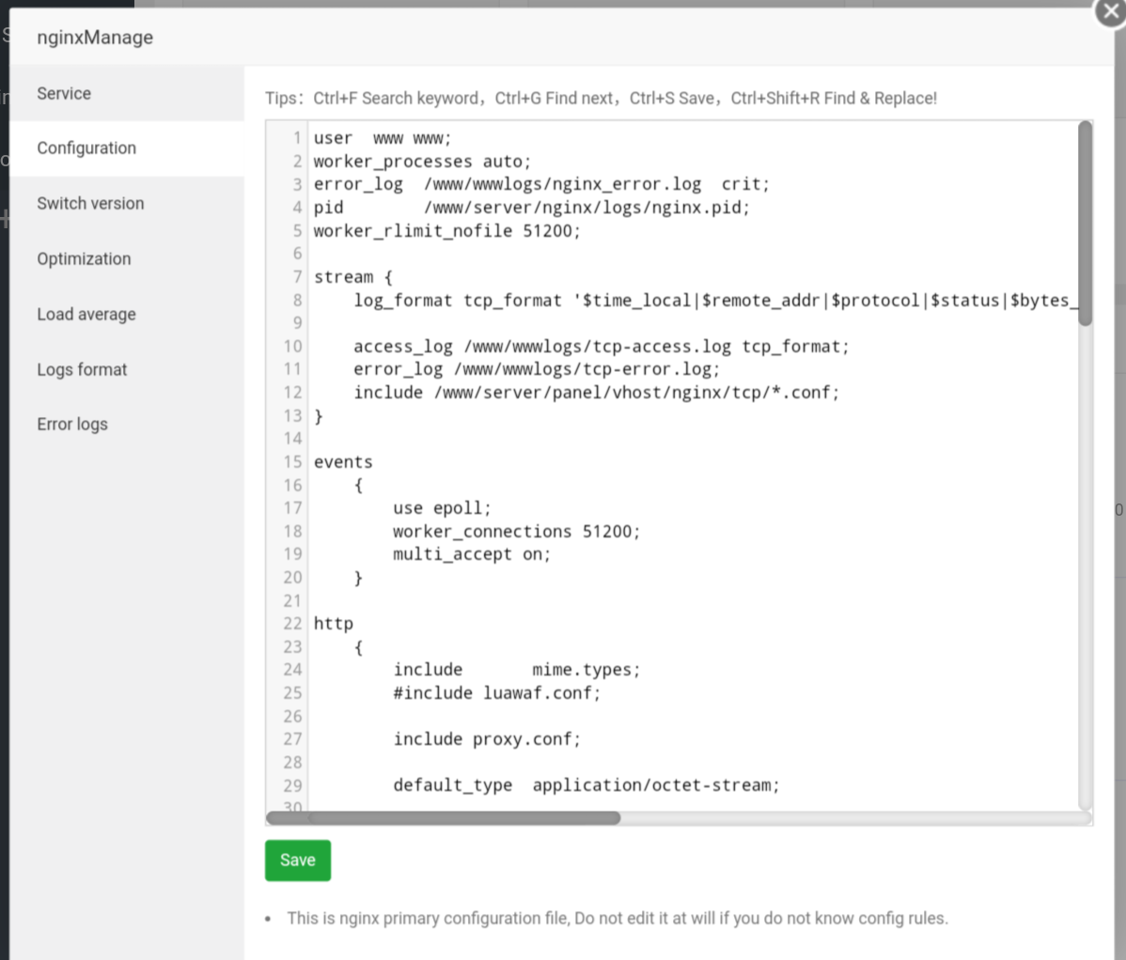Click the editor's vertical scrollbar thumb
This screenshot has width=1126, height=960.
click(1085, 223)
